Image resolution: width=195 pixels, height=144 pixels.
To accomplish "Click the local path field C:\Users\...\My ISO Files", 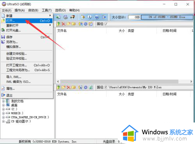I will coord(149,87).
